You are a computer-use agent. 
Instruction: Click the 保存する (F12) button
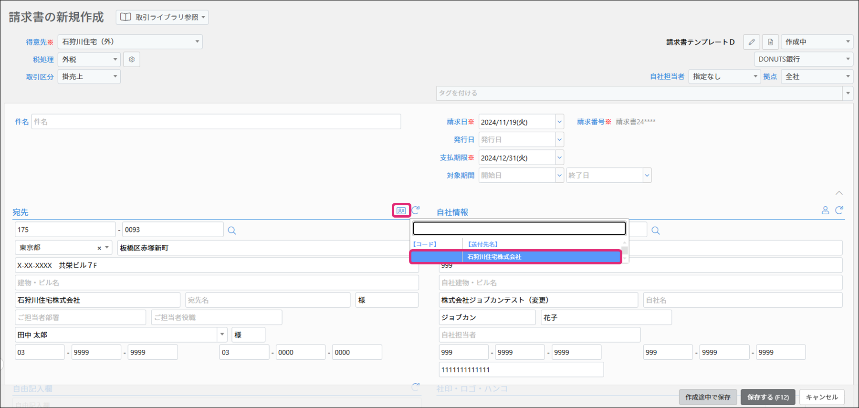click(768, 397)
